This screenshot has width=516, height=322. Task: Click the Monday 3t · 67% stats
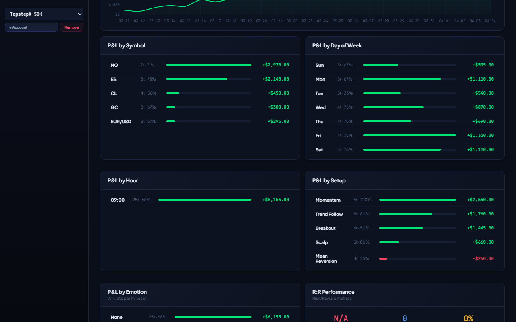pos(345,79)
